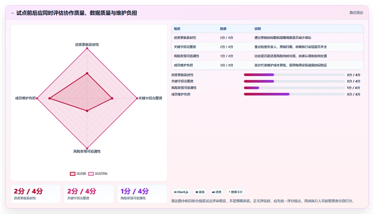
Task: Click the 路径雷达 label in the header
Action: tap(356, 13)
